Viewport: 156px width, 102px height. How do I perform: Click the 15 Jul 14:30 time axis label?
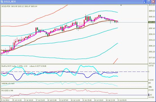[17, 100]
